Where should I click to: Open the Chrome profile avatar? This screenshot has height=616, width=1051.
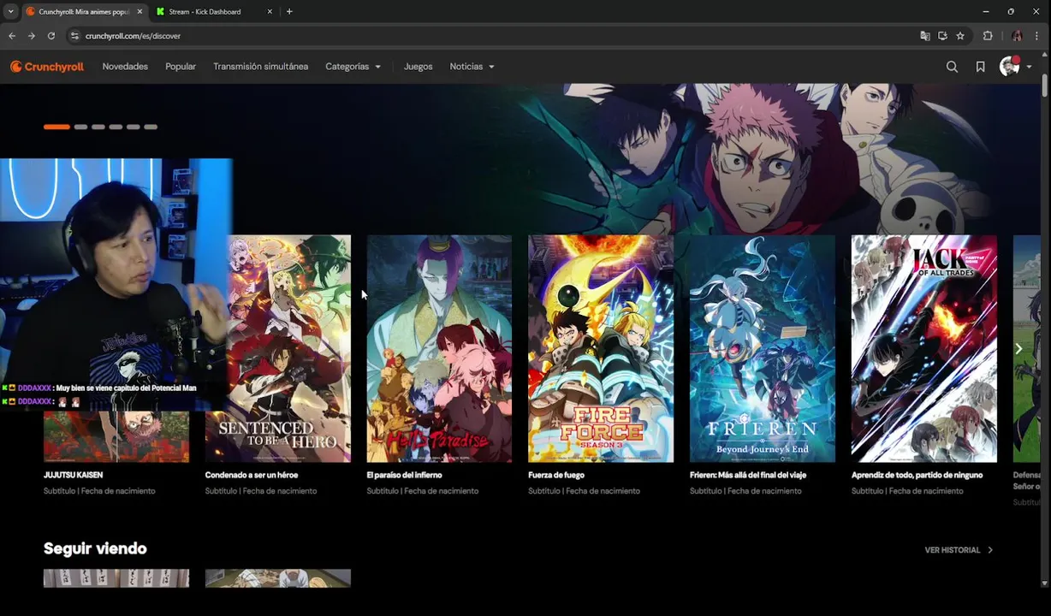[x=1017, y=36]
